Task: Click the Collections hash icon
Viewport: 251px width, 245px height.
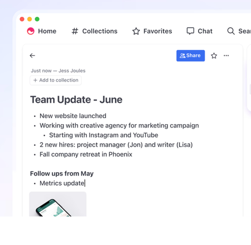Action: point(75,31)
